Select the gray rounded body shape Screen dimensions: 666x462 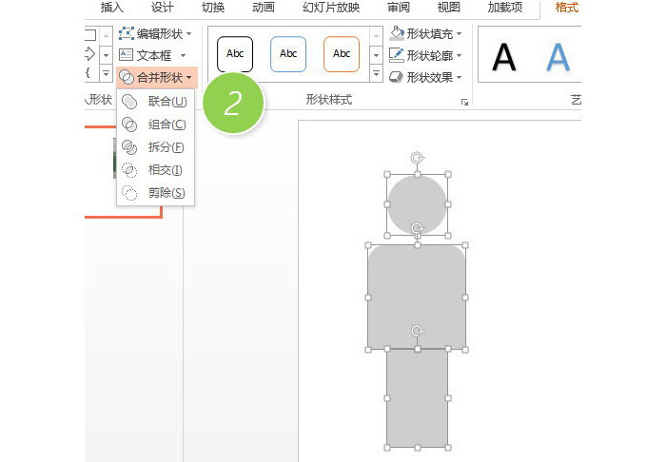(x=417, y=297)
